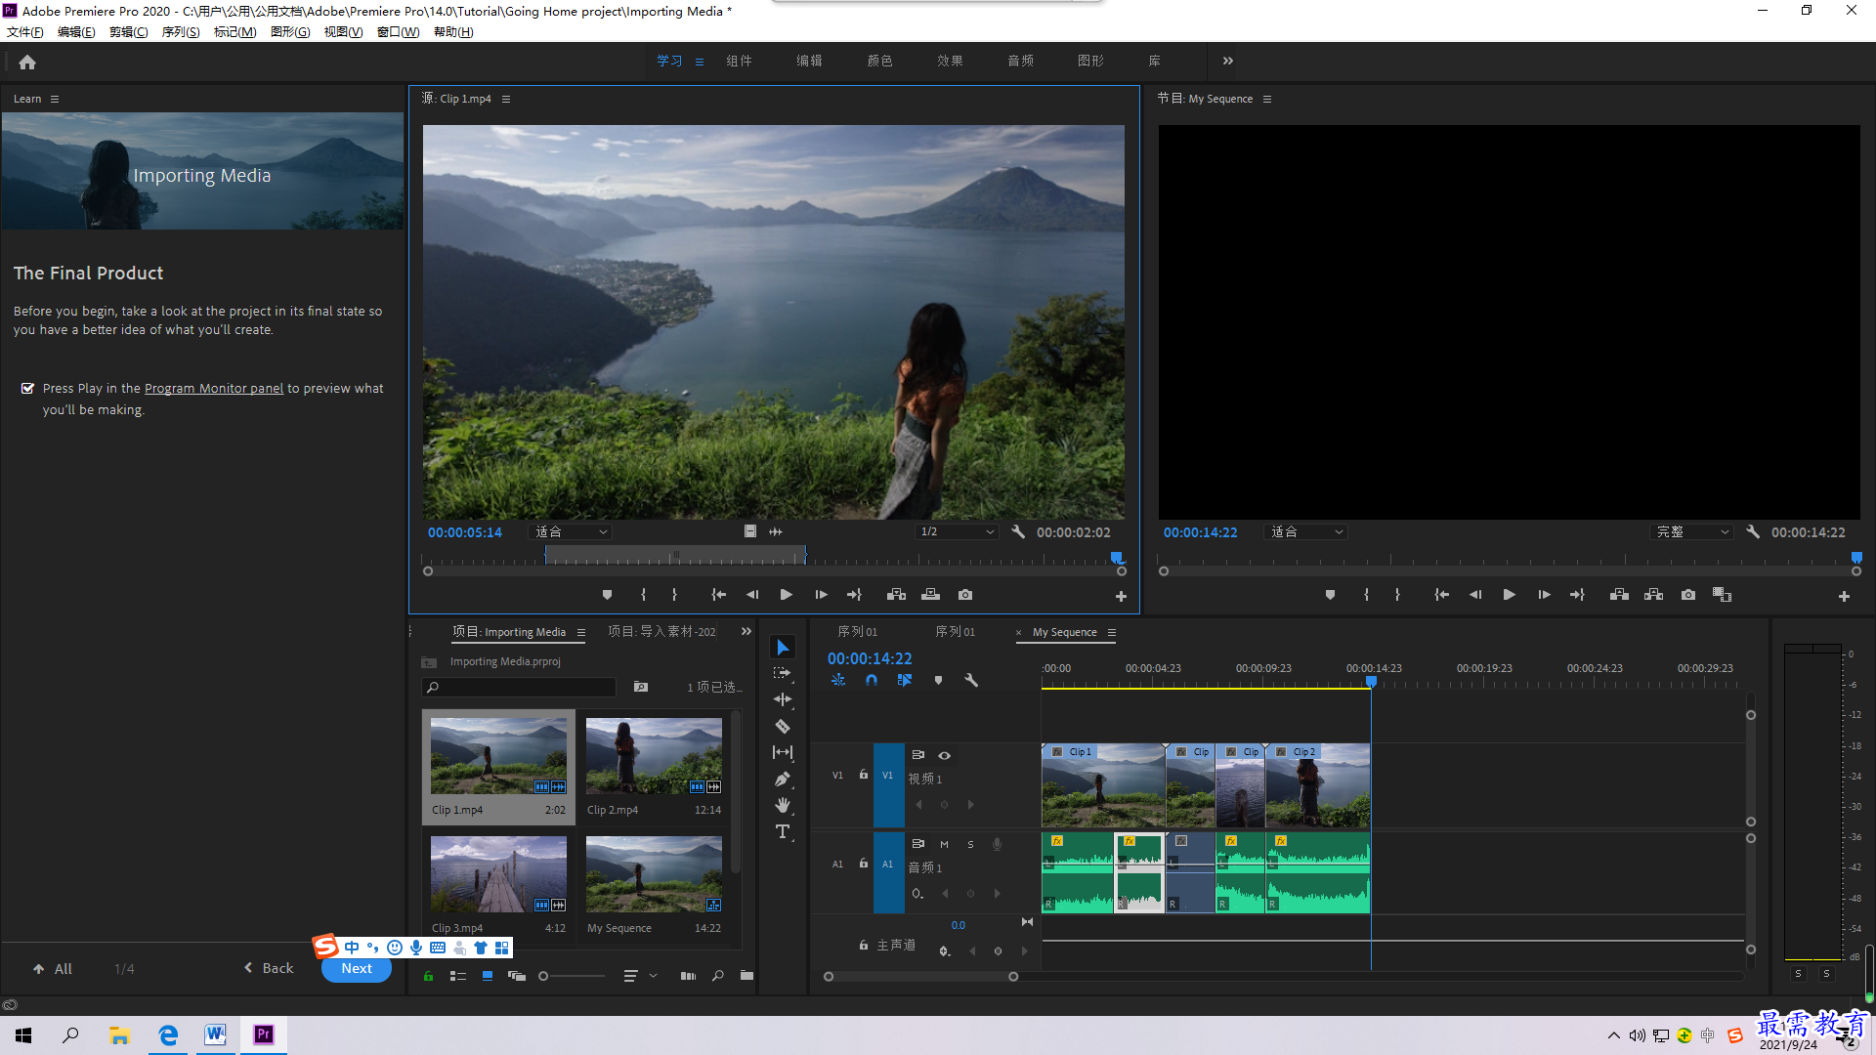Open Source monitor settings wrench
This screenshot has height=1055, width=1876.
[1018, 532]
